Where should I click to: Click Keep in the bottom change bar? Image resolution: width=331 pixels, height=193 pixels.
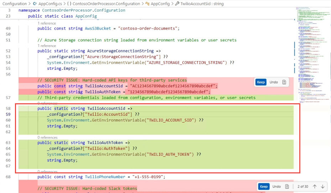click(264, 187)
